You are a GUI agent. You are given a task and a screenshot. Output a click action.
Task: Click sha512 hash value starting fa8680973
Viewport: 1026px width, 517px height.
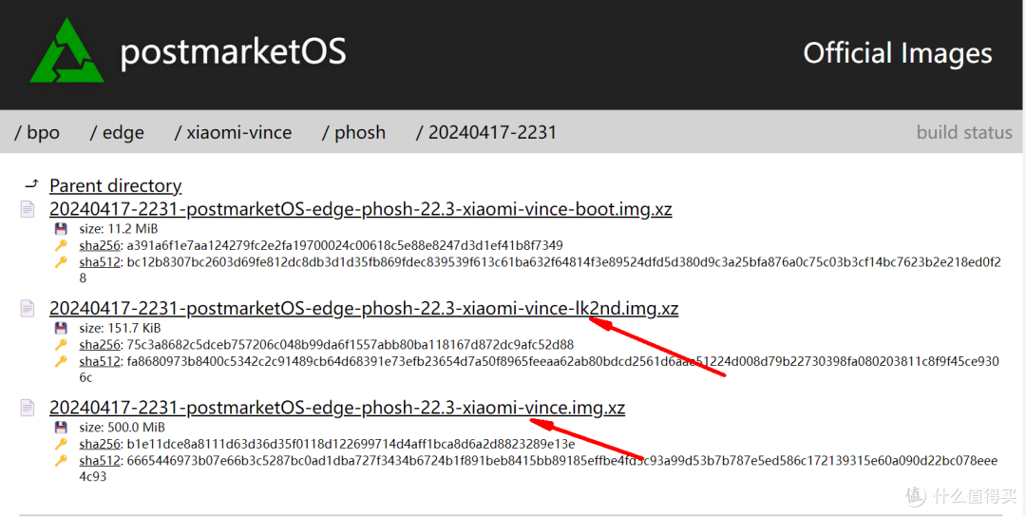pos(540,369)
